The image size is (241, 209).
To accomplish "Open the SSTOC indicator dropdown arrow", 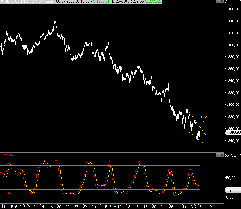I will (240, 155).
